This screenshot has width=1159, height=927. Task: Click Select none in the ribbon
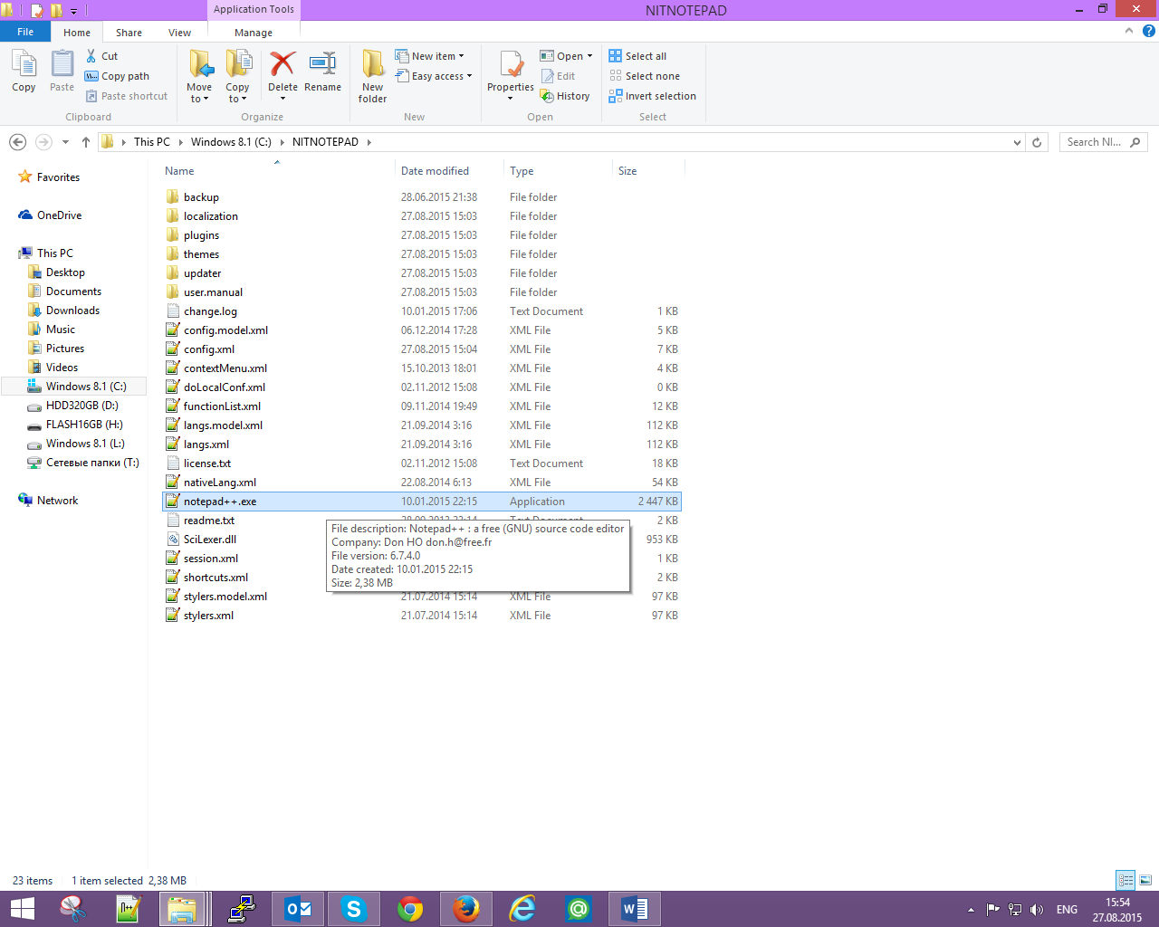click(x=644, y=76)
